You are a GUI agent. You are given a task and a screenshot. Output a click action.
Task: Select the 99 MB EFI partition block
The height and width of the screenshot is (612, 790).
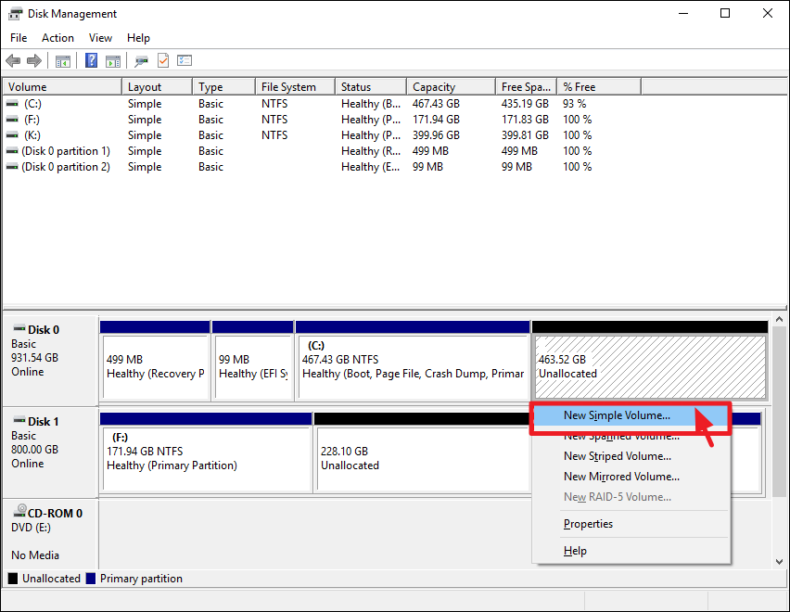(x=253, y=361)
